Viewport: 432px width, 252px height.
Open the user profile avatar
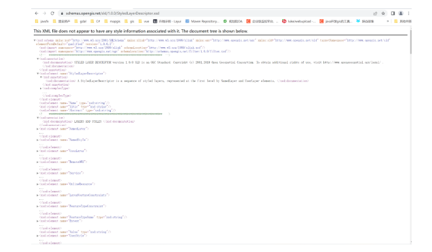401,13
